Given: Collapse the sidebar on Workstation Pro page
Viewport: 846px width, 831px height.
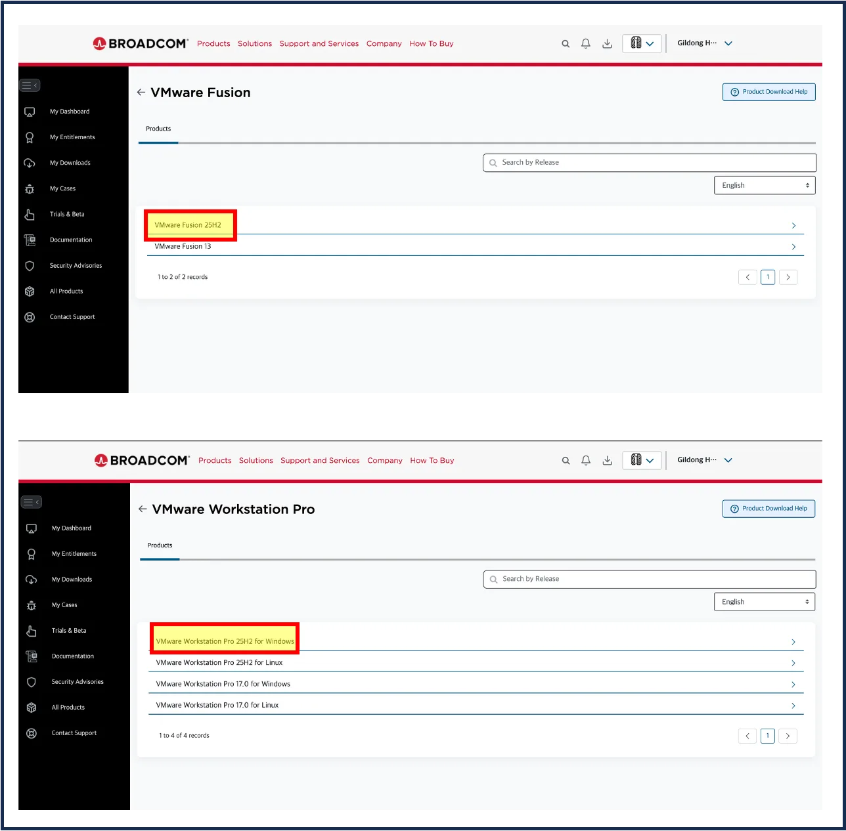Looking at the screenshot, I should [x=32, y=502].
